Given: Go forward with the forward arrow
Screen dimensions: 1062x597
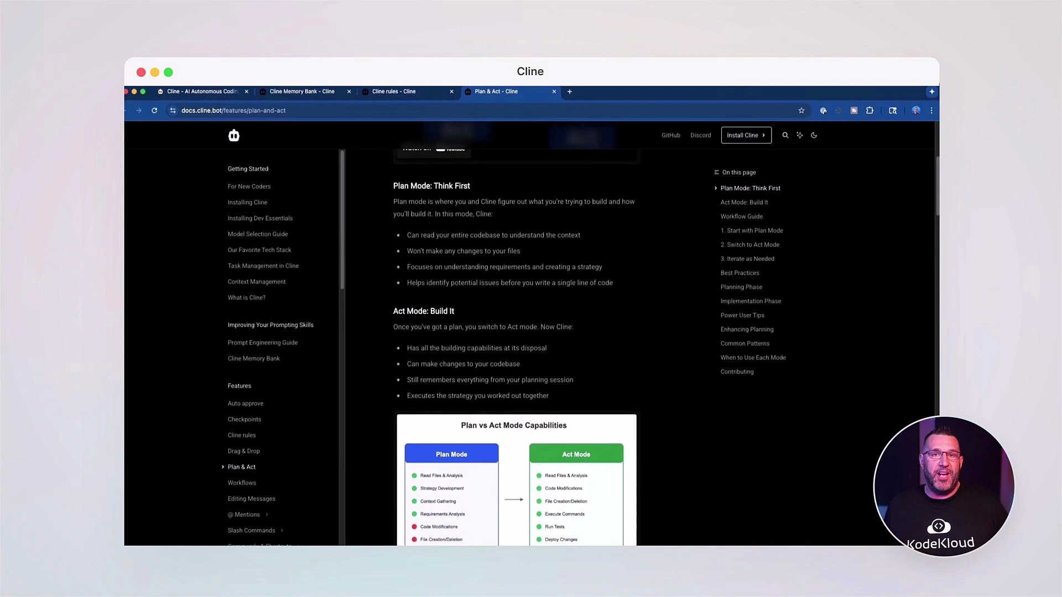Looking at the screenshot, I should click(139, 111).
